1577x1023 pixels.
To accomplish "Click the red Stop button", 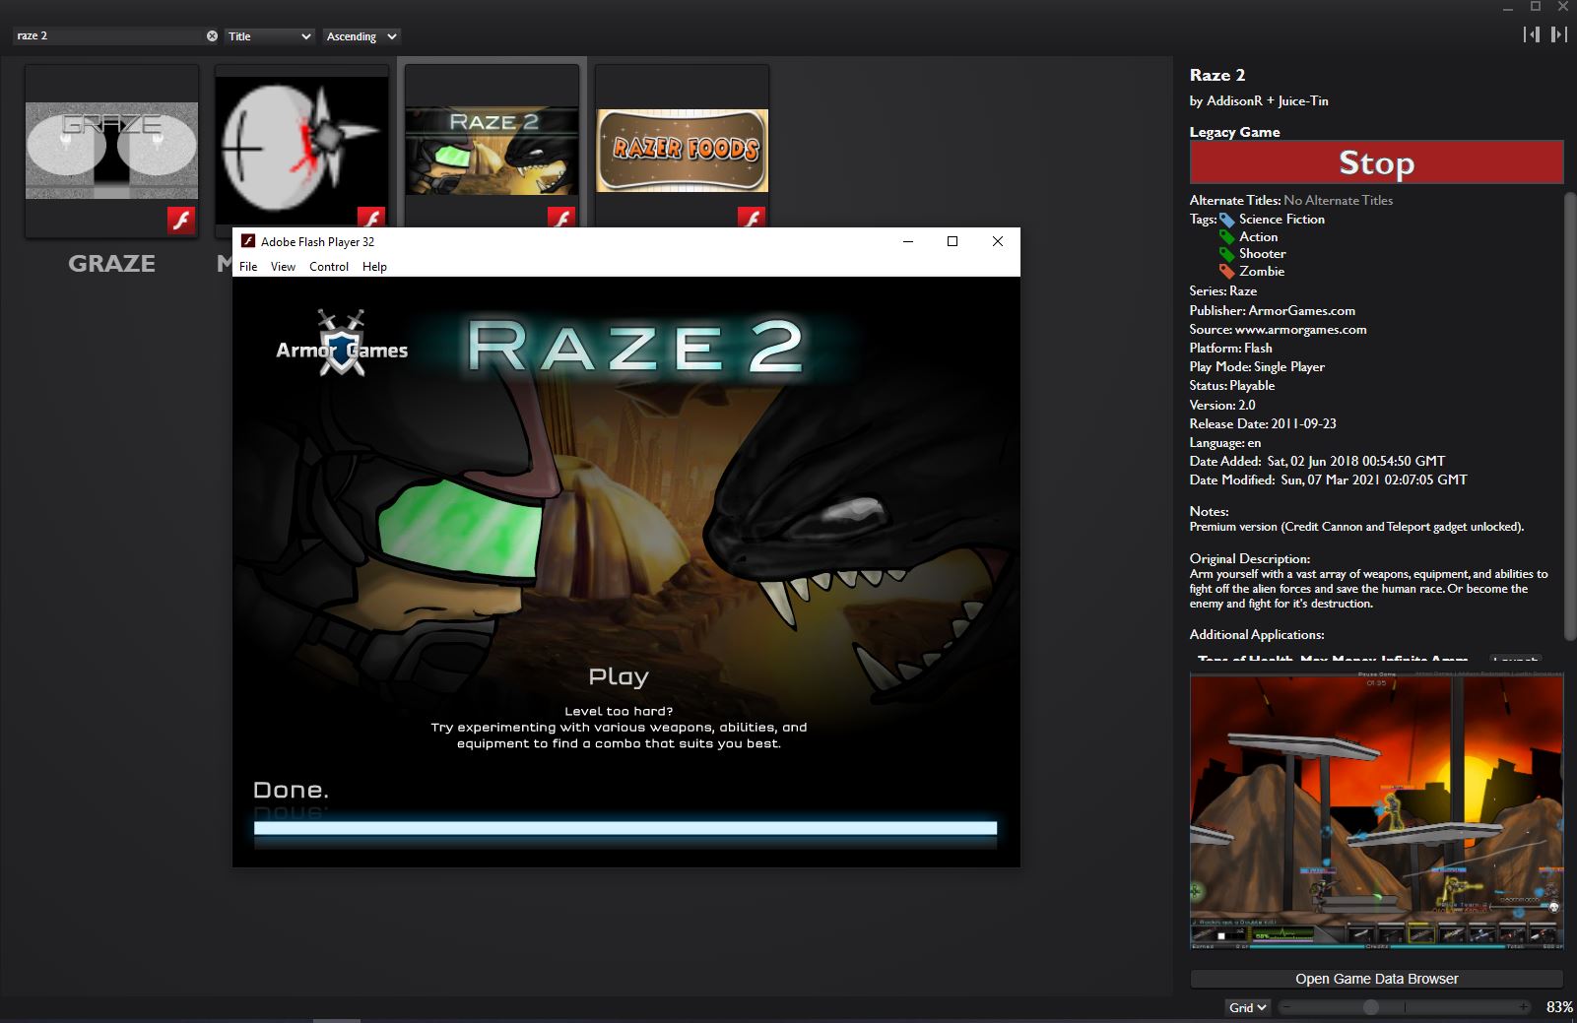I will click(x=1376, y=162).
